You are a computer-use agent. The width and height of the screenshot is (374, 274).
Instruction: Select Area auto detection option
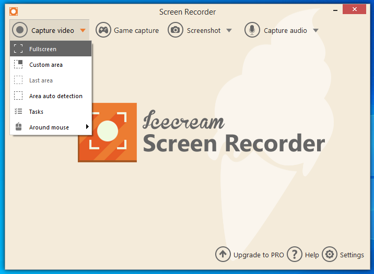[56, 96]
